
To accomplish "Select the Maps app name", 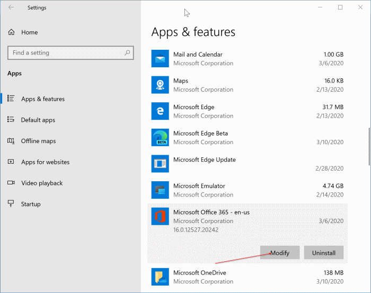I will point(181,81).
